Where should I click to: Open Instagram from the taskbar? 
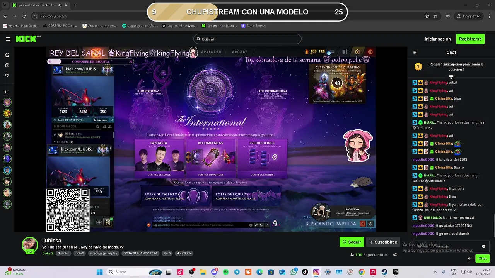[316, 272]
